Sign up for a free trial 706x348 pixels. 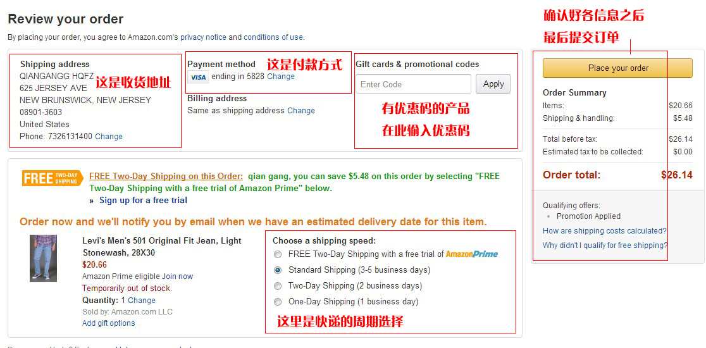tap(143, 201)
